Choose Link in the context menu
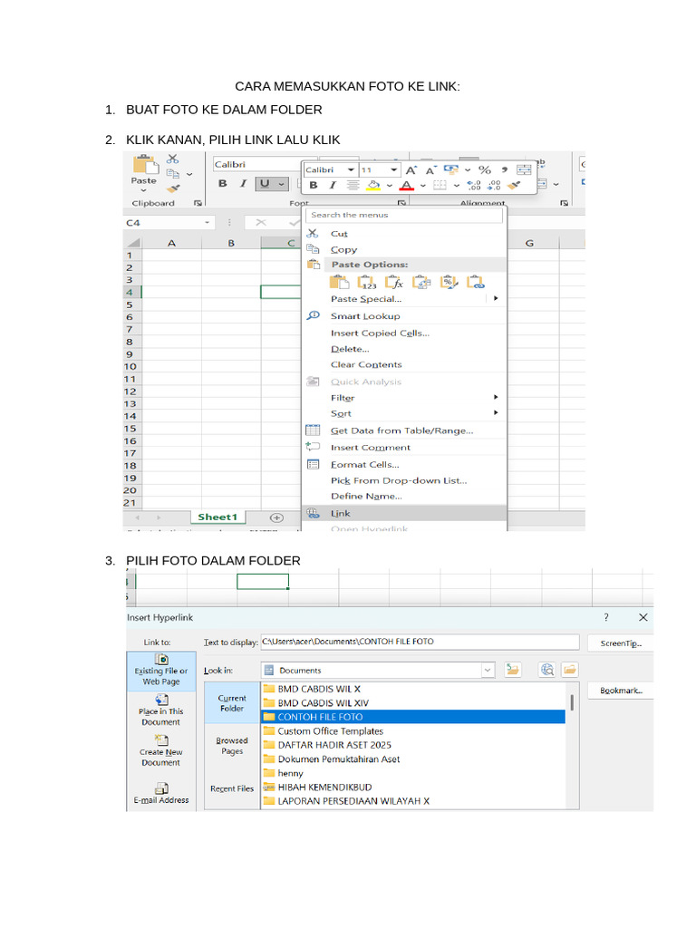The width and height of the screenshot is (696, 928). [x=404, y=513]
